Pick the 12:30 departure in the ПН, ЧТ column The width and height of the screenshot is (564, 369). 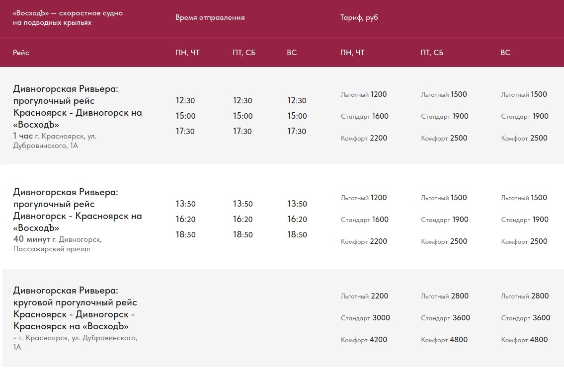click(x=185, y=100)
